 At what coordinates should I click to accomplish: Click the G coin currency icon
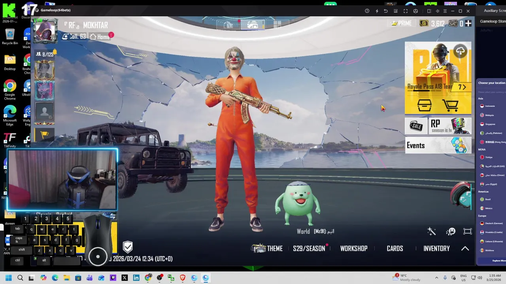tap(424, 24)
